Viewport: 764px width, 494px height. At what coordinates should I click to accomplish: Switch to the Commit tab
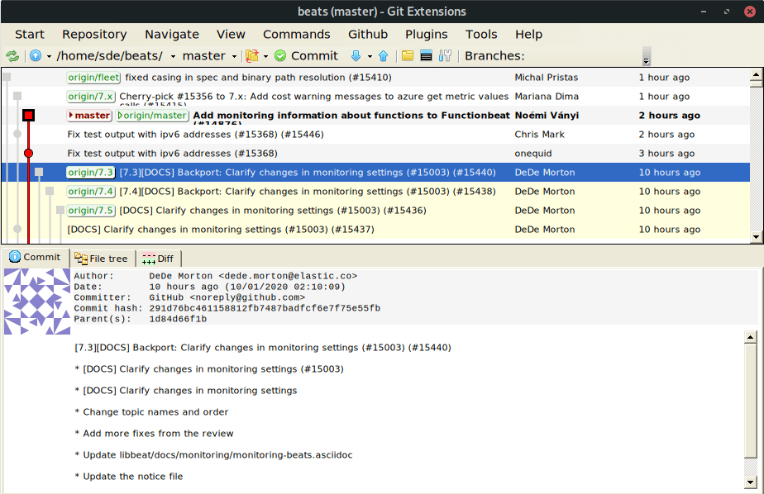click(35, 257)
